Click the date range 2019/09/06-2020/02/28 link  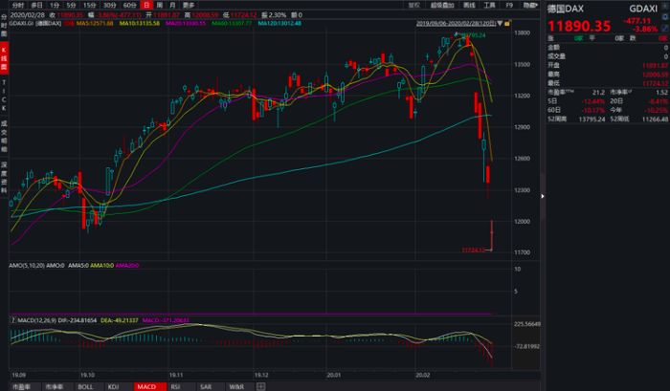456,24
